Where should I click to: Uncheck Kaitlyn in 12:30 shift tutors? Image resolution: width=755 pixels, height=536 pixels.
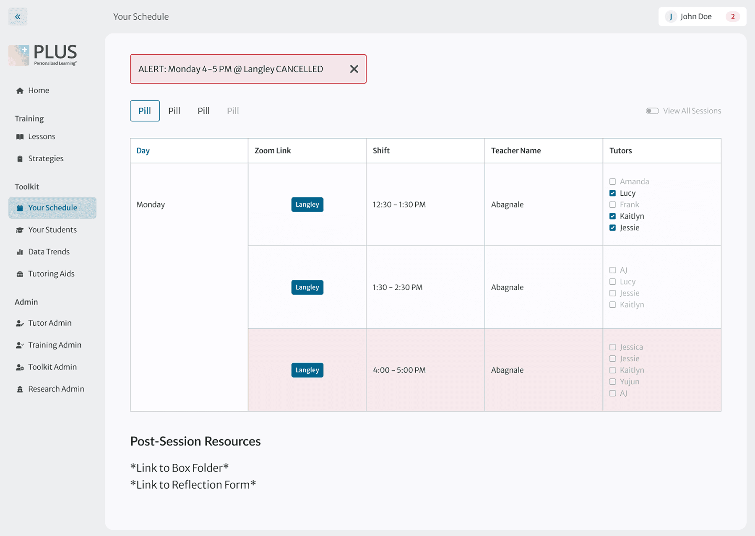pos(612,216)
